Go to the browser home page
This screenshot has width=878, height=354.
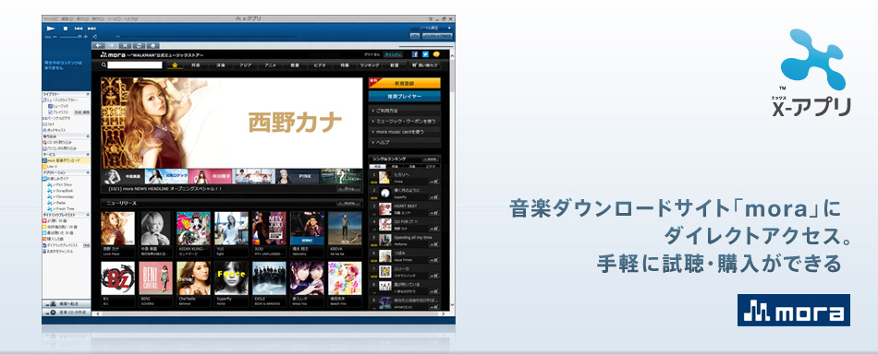point(152,45)
